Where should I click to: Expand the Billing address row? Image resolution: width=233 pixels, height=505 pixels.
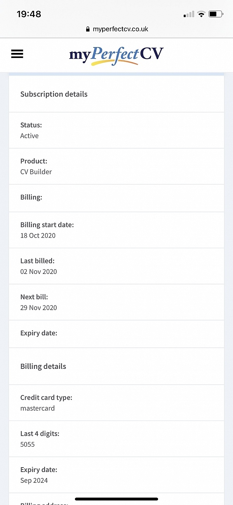point(116,502)
